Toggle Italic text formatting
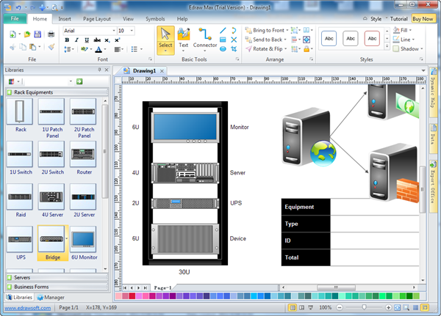This screenshot has width=441, height=316. point(76,40)
